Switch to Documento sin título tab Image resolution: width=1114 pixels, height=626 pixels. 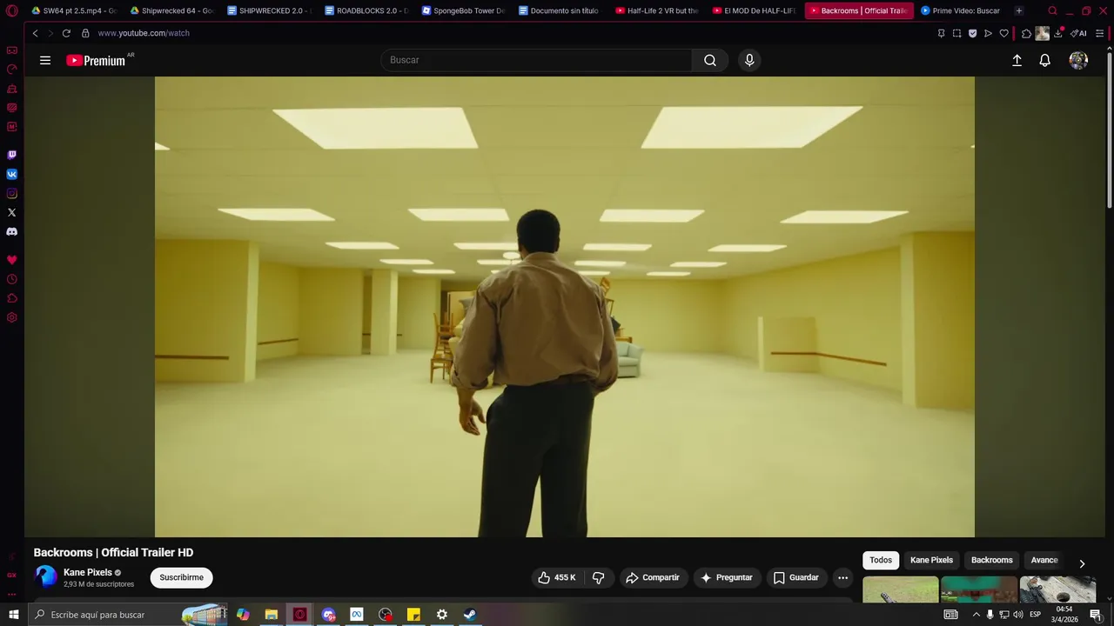pos(560,10)
